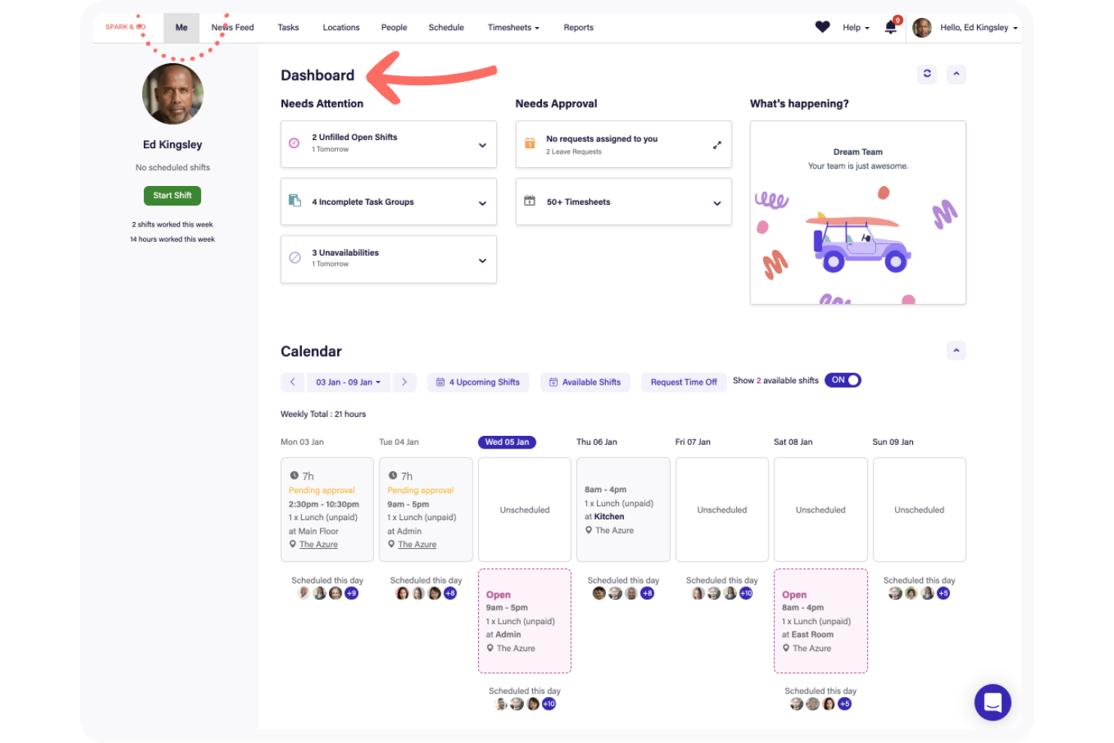Open the News Feed tab
This screenshot has width=1114, height=743.
[233, 28]
